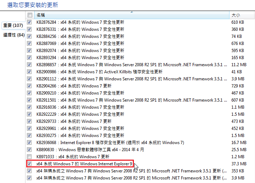Image resolution: width=255 pixels, height=183 pixels.
Task: Select the KB2887069 update row text
Action: pyautogui.click(x=80, y=44)
